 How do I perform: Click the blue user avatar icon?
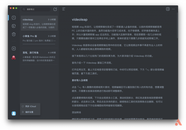pos(14,113)
